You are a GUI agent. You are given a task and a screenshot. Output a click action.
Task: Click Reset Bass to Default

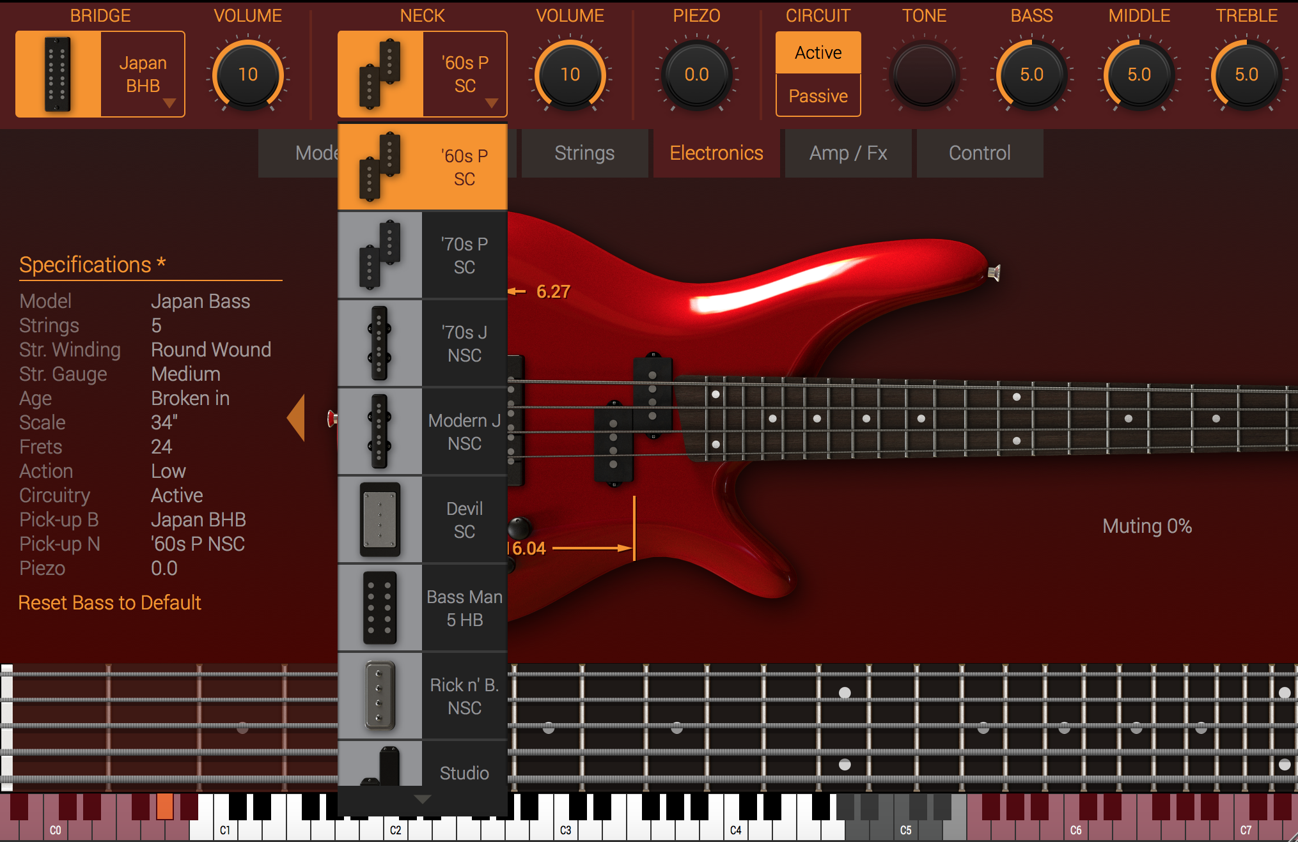pos(109,602)
